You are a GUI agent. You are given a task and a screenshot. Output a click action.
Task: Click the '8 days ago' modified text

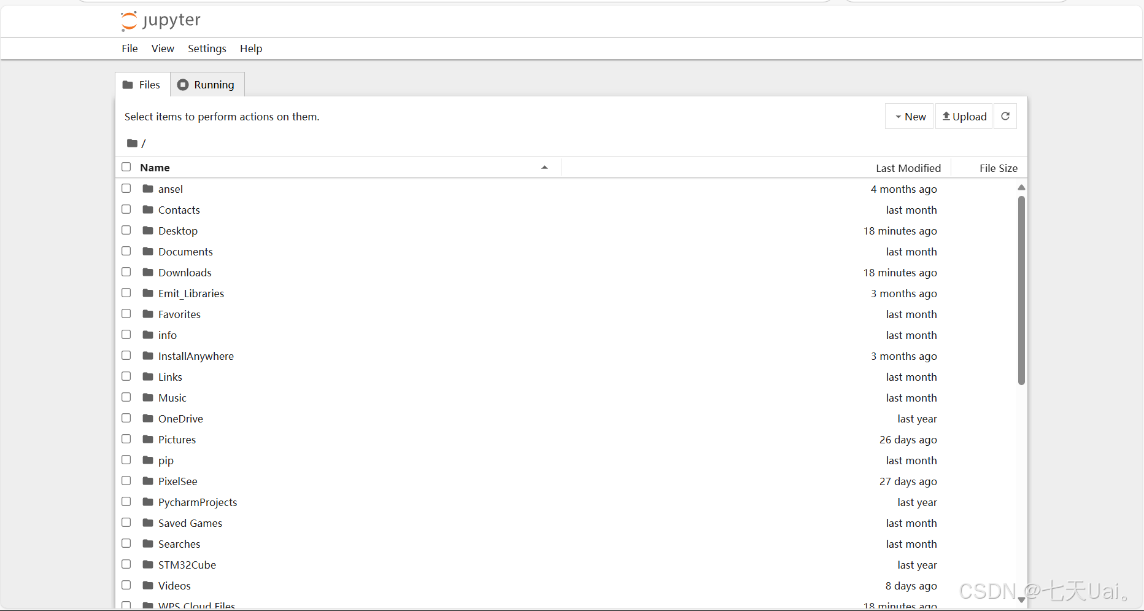click(911, 586)
